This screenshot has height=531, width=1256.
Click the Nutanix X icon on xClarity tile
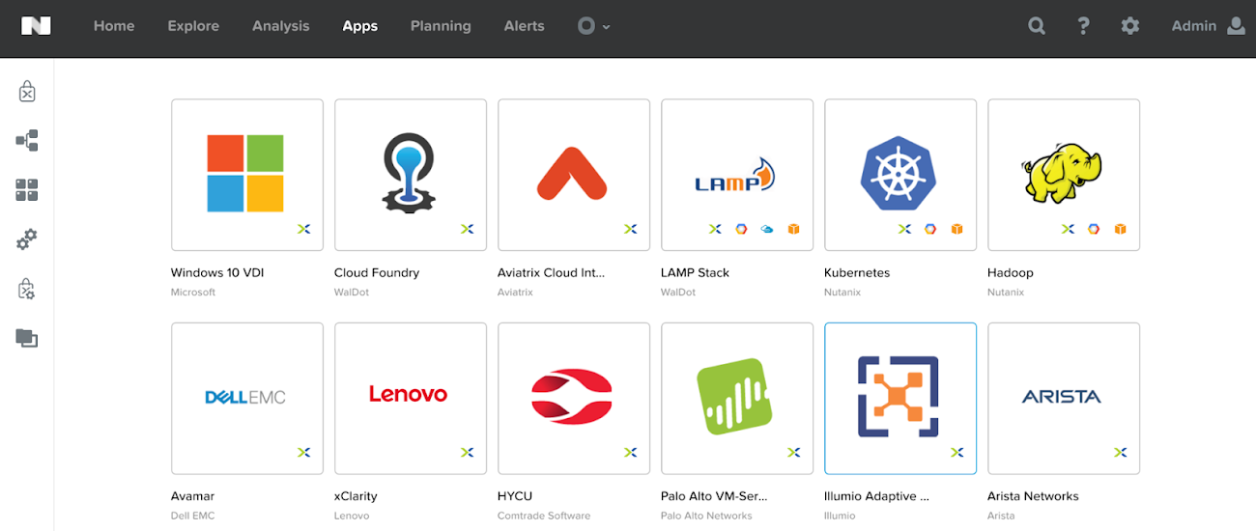[468, 452]
